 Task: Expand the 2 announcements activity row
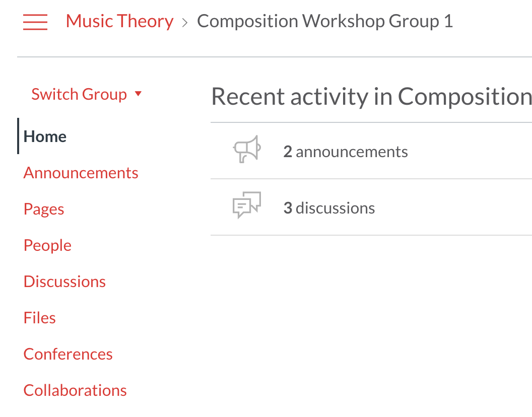(346, 151)
